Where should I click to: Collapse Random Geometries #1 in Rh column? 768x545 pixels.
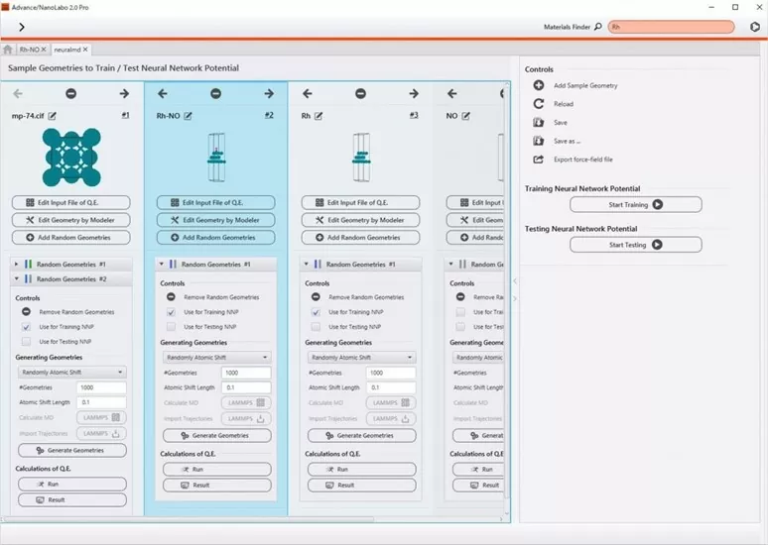pos(308,265)
